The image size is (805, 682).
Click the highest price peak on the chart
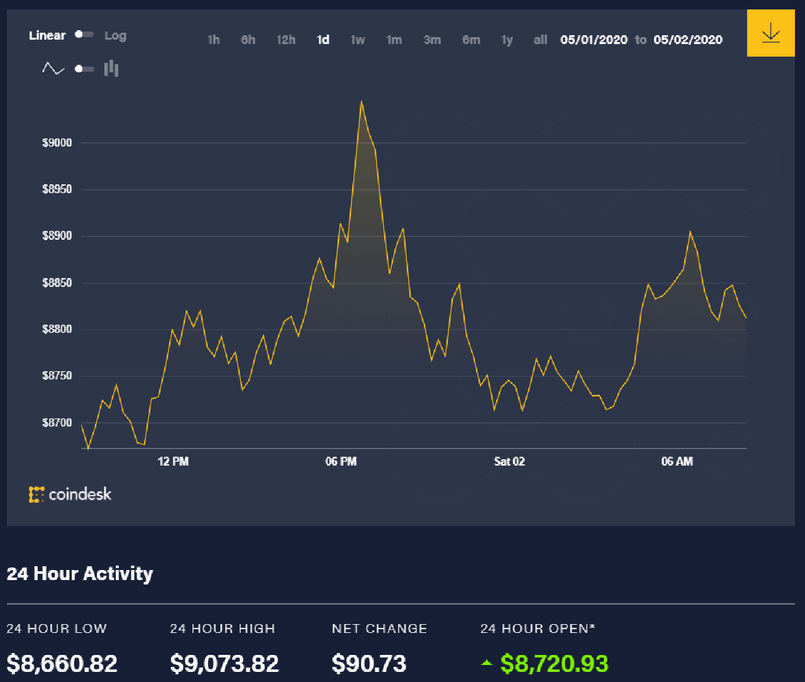(x=361, y=101)
